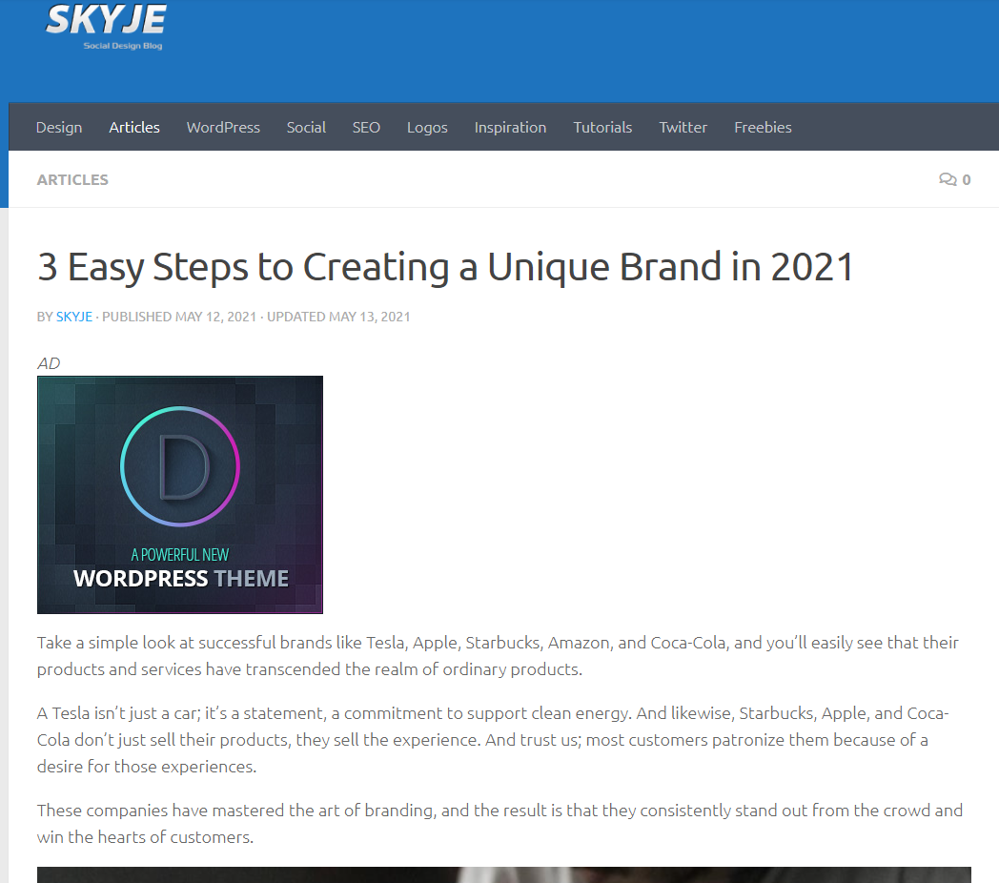Image resolution: width=999 pixels, height=883 pixels.
Task: Go to the Articles nav item
Action: 134,127
